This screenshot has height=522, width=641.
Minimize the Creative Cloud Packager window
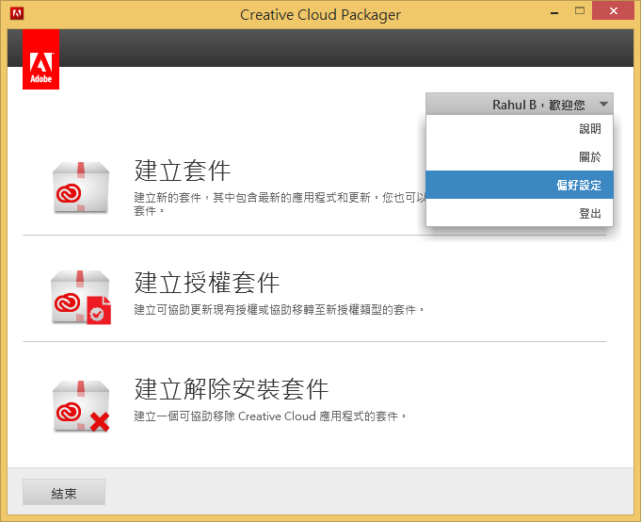click(554, 12)
